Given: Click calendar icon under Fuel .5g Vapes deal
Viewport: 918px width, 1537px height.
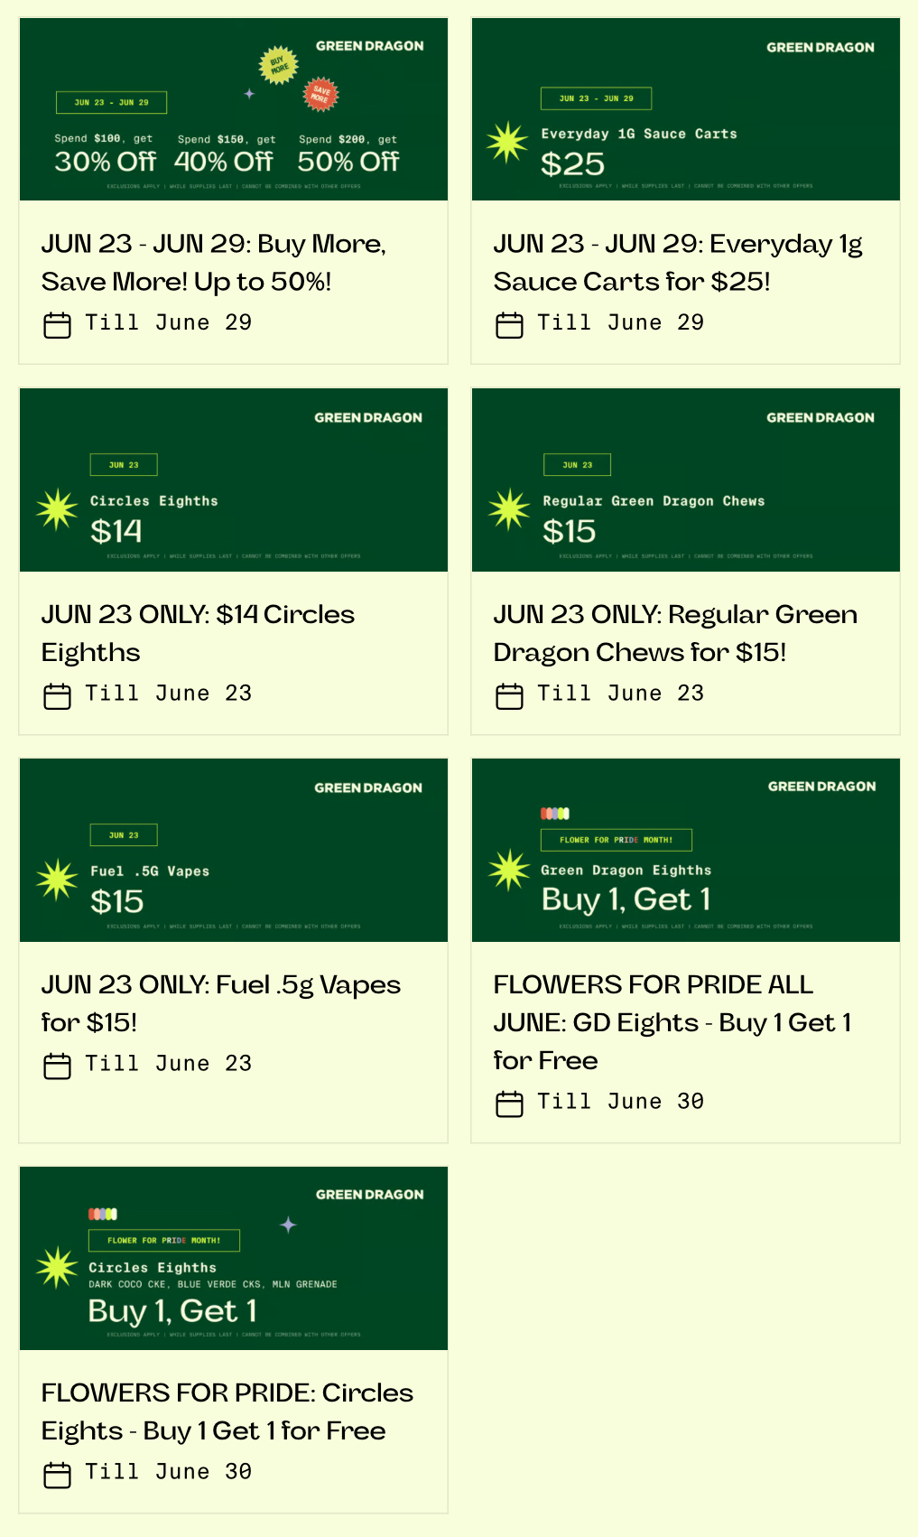Looking at the screenshot, I should (57, 1066).
